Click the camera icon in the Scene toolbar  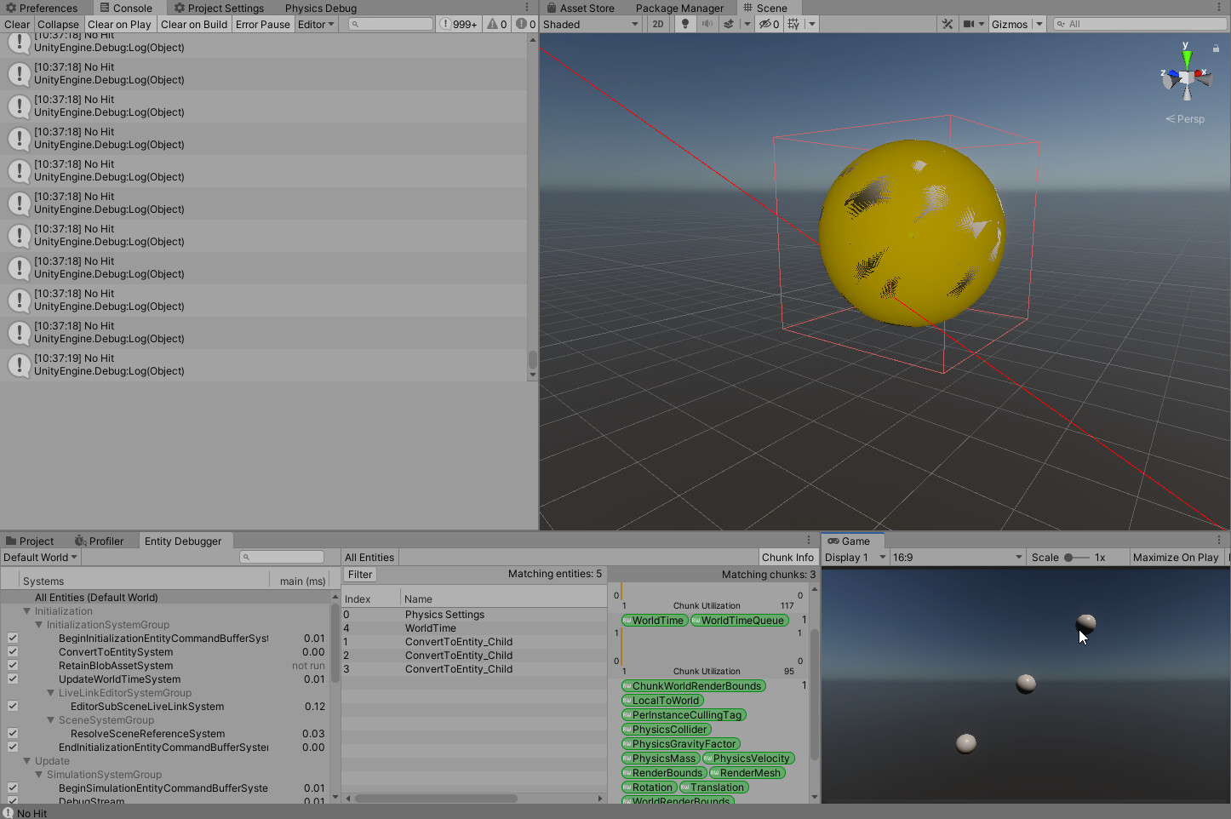[x=969, y=24]
